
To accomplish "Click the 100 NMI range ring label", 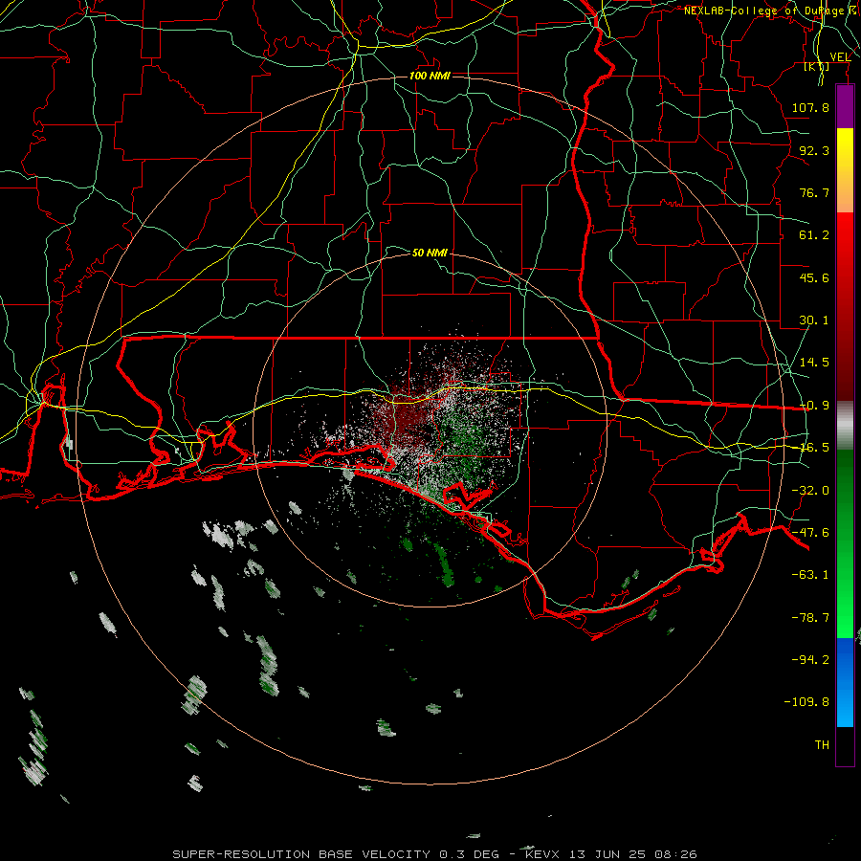I will click(430, 76).
